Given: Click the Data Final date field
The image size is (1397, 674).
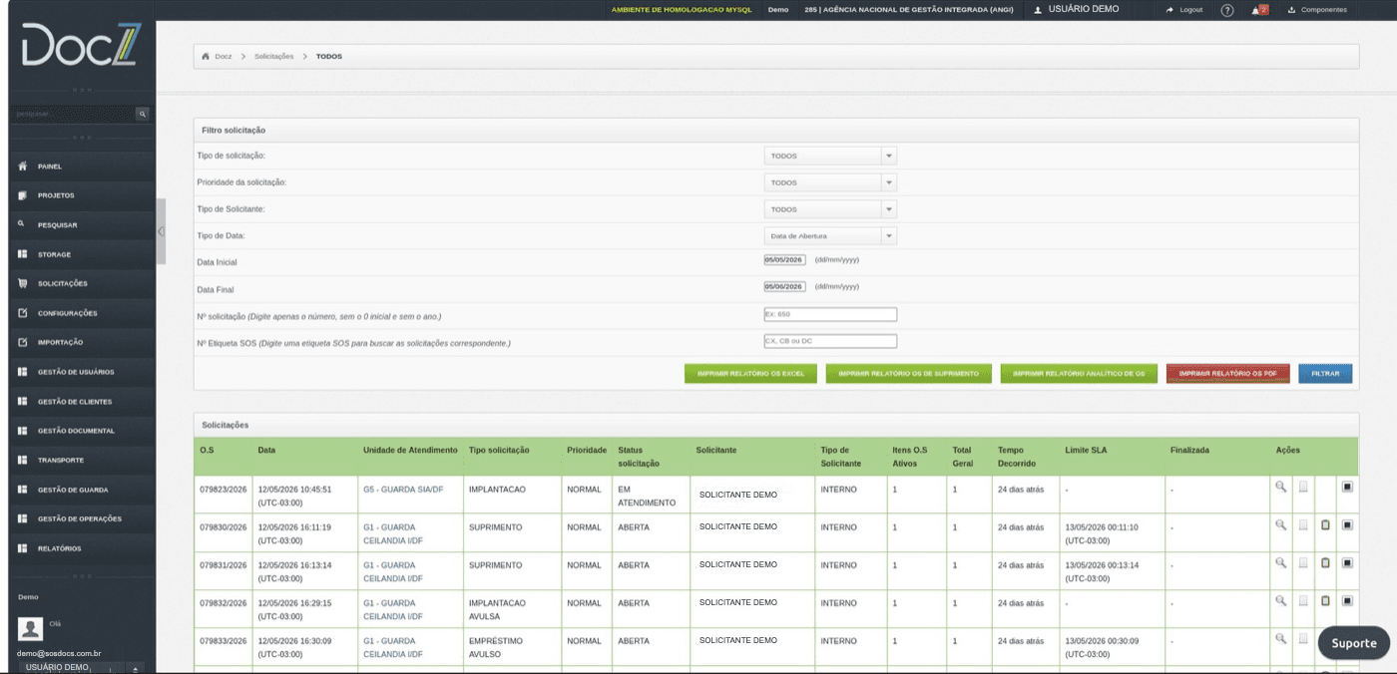Looking at the screenshot, I should (784, 286).
